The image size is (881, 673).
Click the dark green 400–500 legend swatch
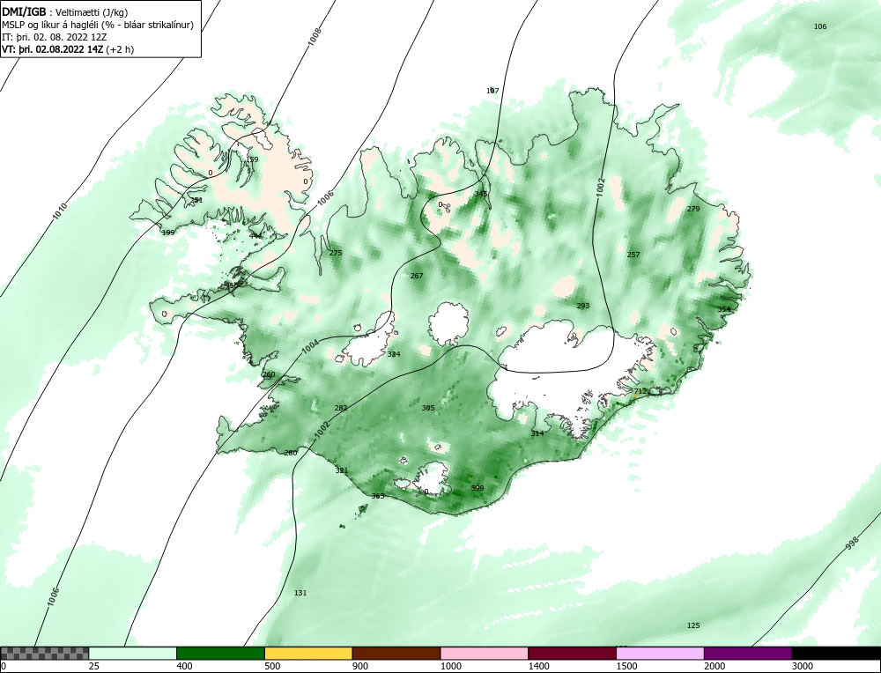[x=220, y=654]
